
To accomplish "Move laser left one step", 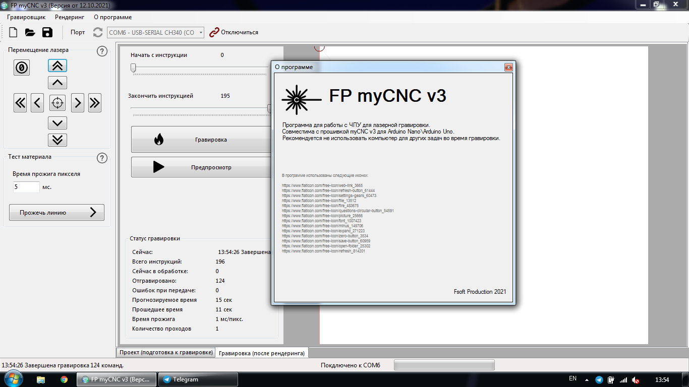I will (x=37, y=103).
